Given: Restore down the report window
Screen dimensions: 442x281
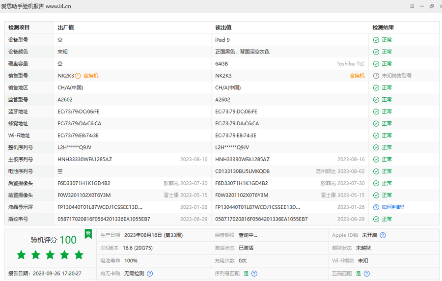Looking at the screenshot, I should coord(432,6).
